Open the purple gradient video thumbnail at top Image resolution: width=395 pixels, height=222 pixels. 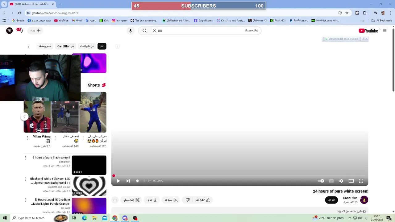[94, 63]
